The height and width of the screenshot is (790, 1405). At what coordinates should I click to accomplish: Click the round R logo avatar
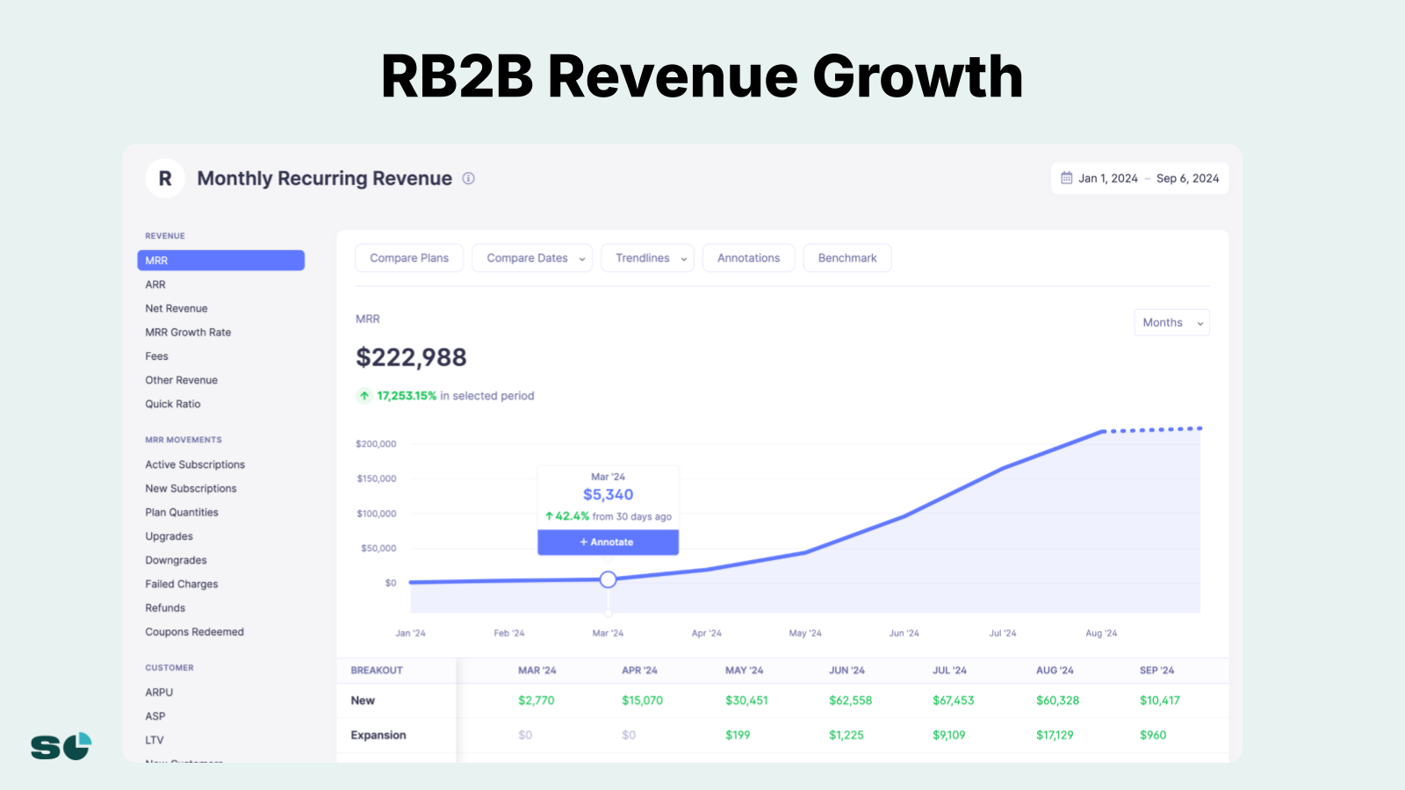(165, 178)
